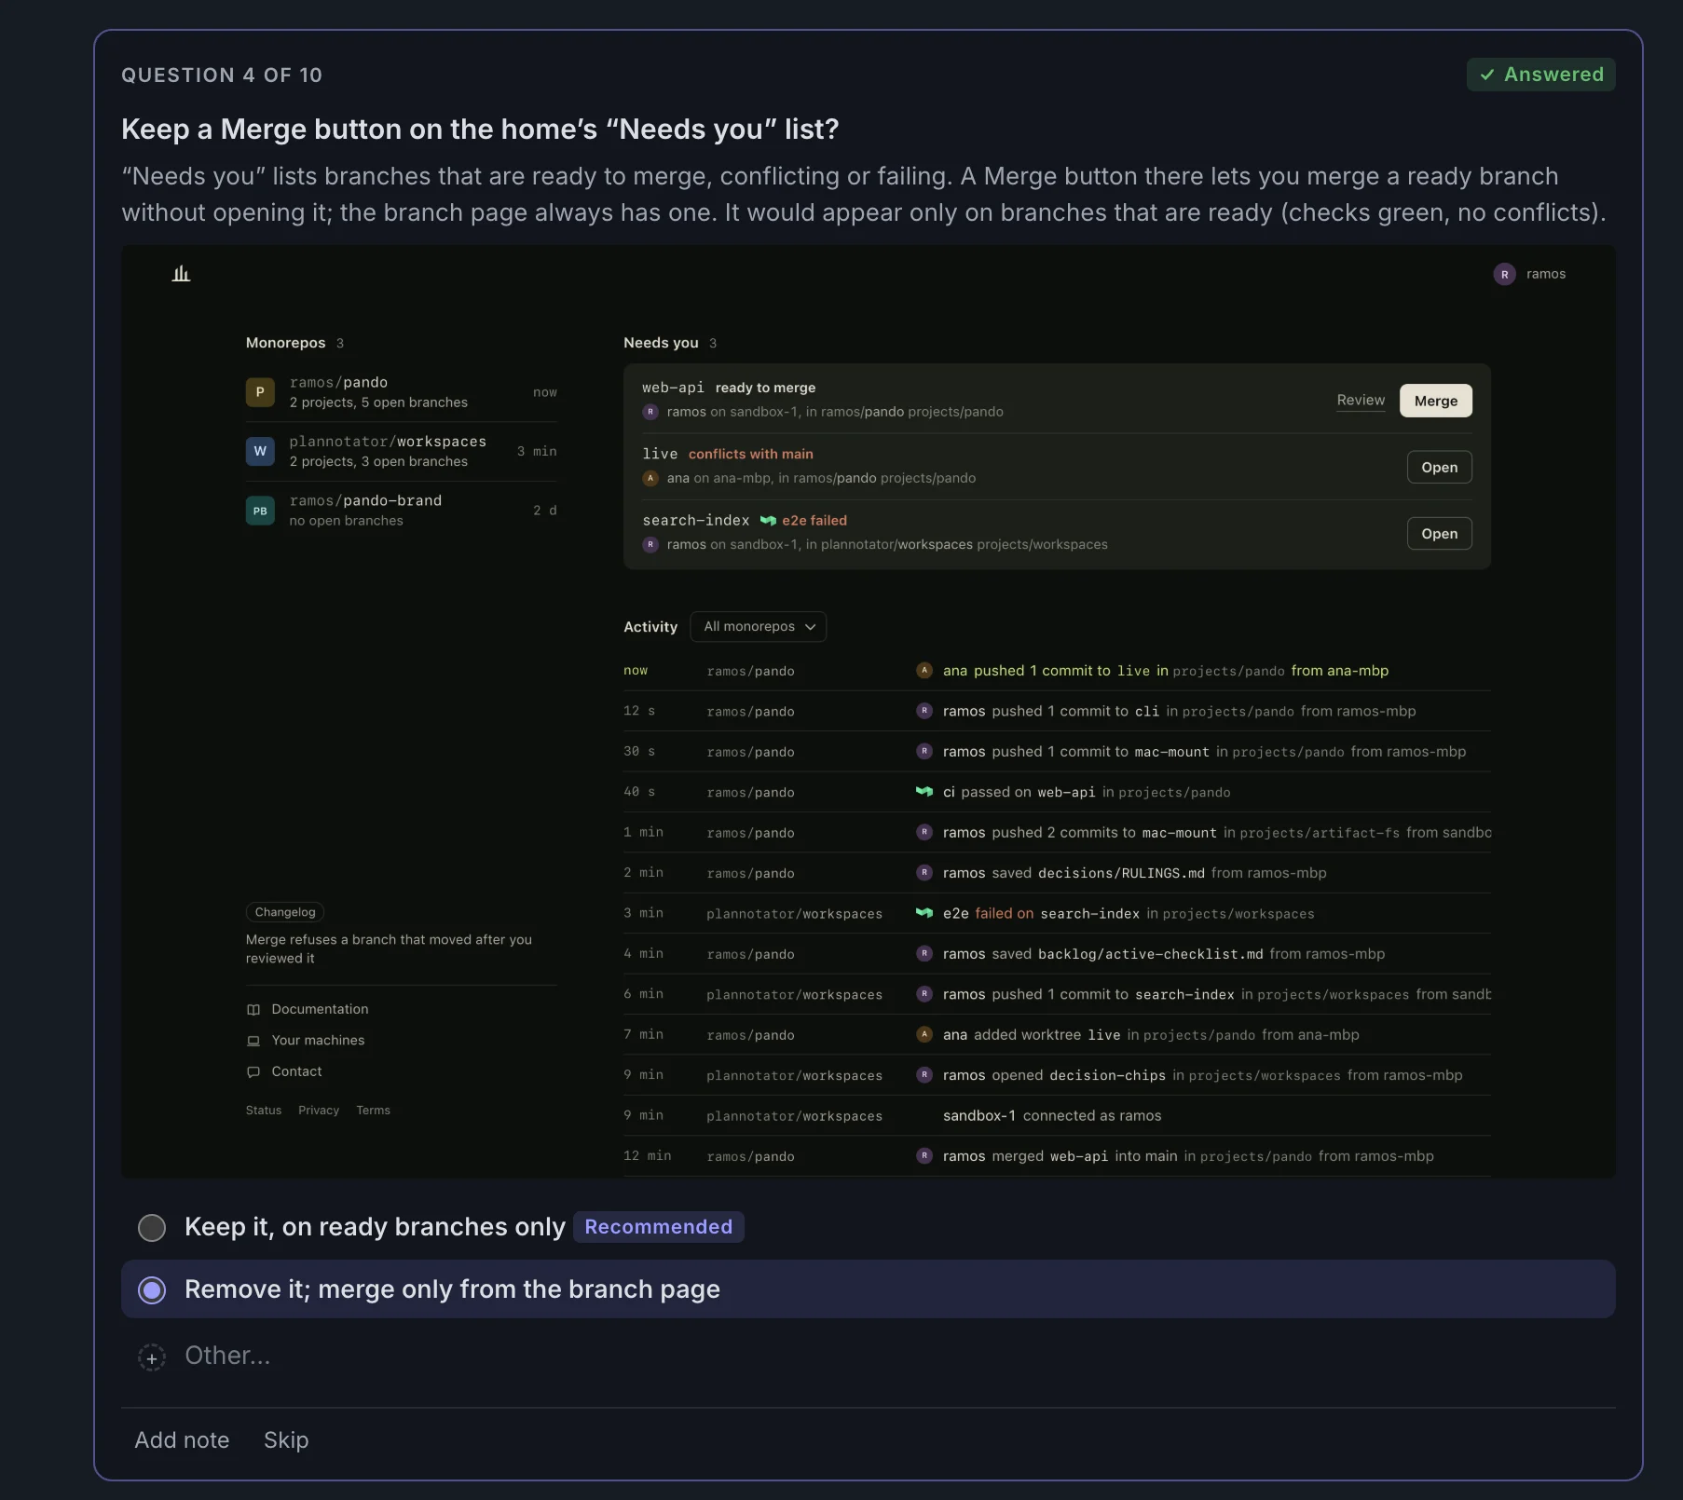This screenshot has height=1500, width=1683.
Task: Click the plus icon beside Other...
Action: click(152, 1357)
